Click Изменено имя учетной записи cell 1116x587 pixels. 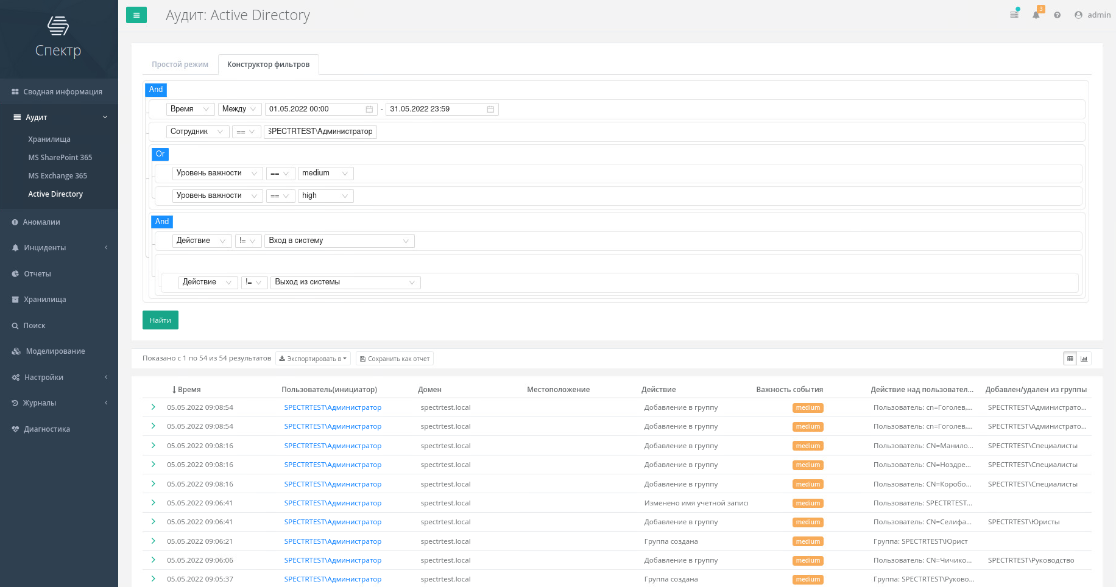click(696, 503)
